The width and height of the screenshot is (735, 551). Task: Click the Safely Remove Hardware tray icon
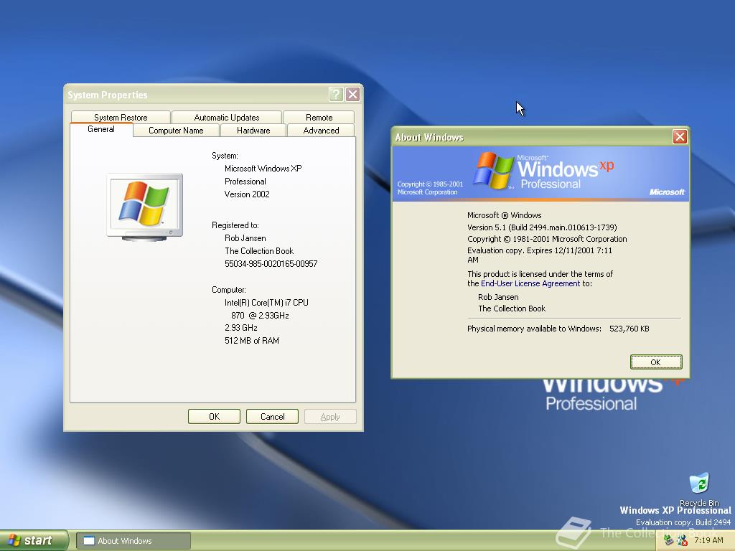(x=670, y=540)
